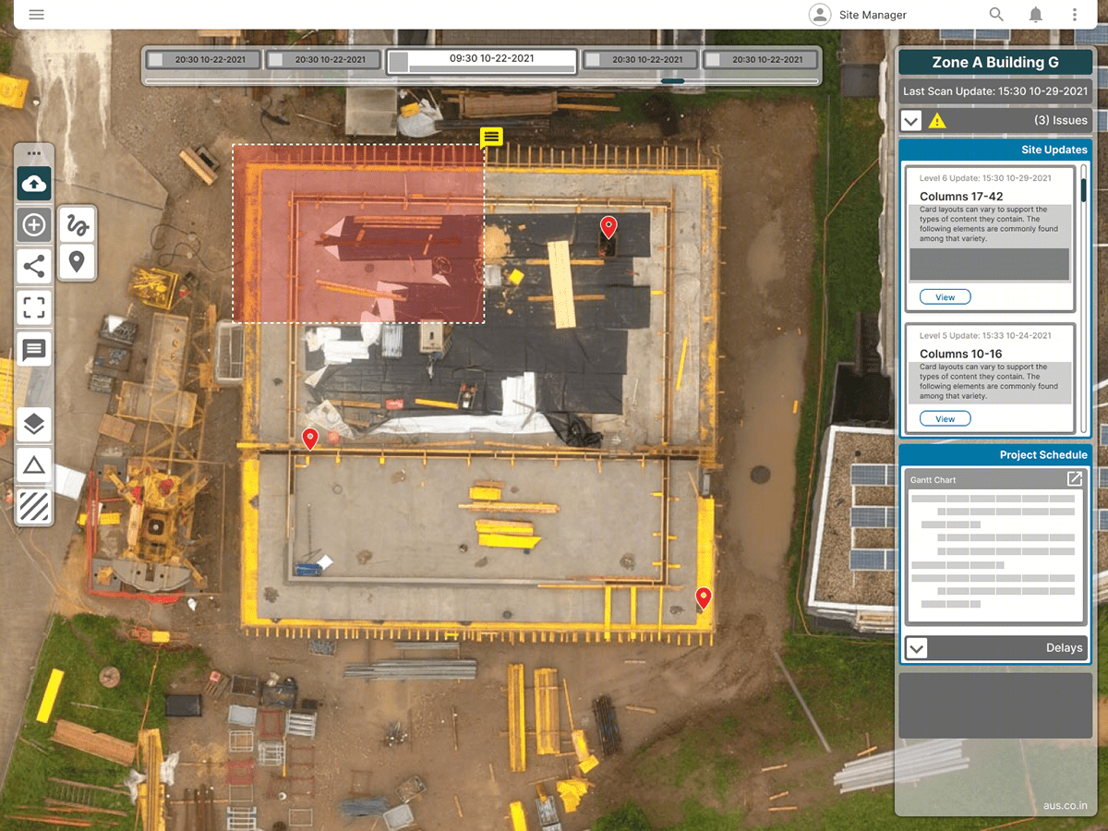1108x831 pixels.
Task: Open the comment annotation tool
Action: pyautogui.click(x=33, y=349)
